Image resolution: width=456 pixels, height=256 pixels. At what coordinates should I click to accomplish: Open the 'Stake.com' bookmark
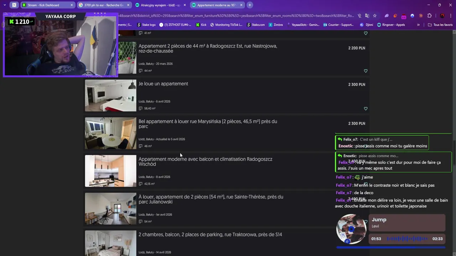[x=255, y=25]
